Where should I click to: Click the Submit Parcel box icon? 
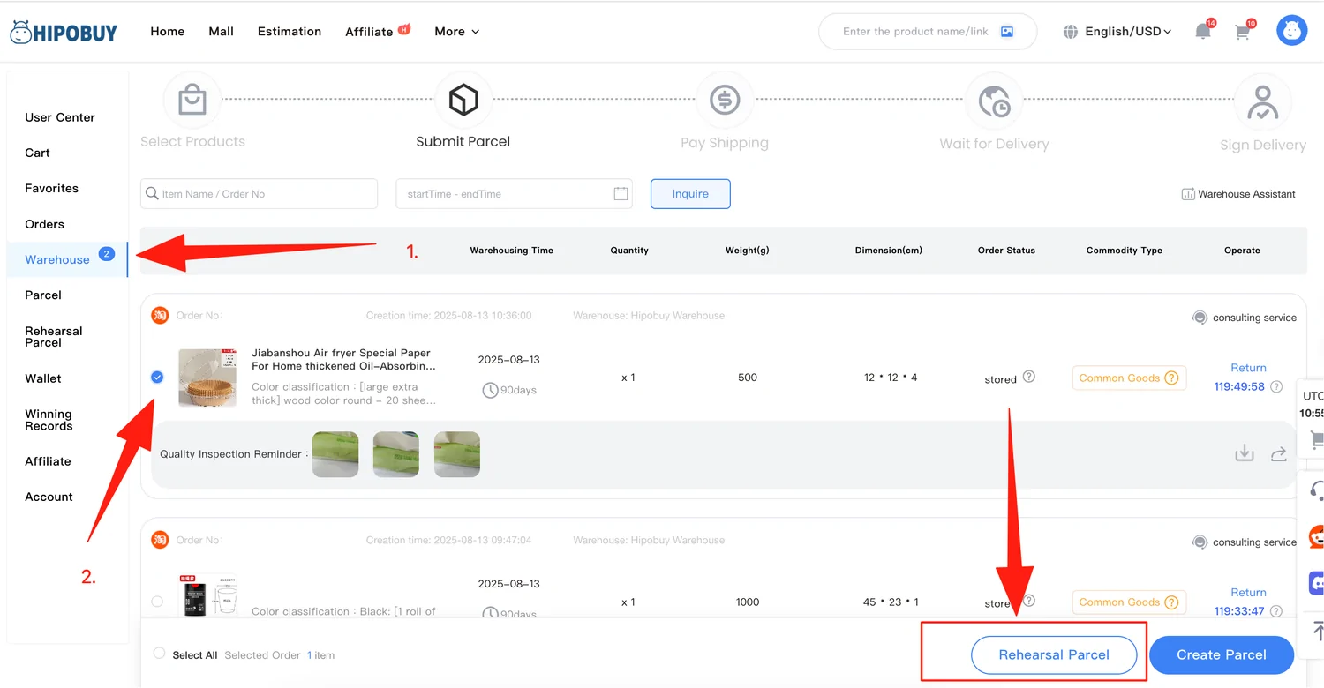pyautogui.click(x=463, y=100)
